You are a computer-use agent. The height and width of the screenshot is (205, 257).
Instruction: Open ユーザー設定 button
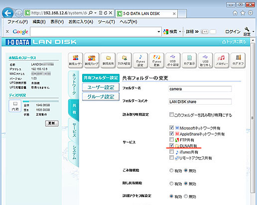[x=101, y=87]
